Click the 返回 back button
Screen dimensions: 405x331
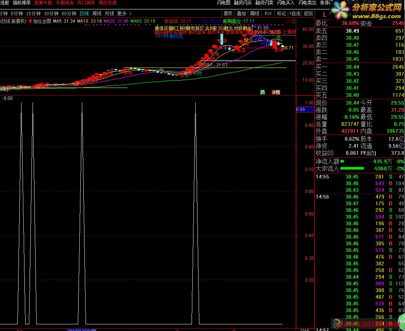coord(308,13)
